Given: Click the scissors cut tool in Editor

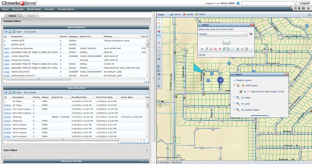Looking at the screenshot, I should (237, 49).
